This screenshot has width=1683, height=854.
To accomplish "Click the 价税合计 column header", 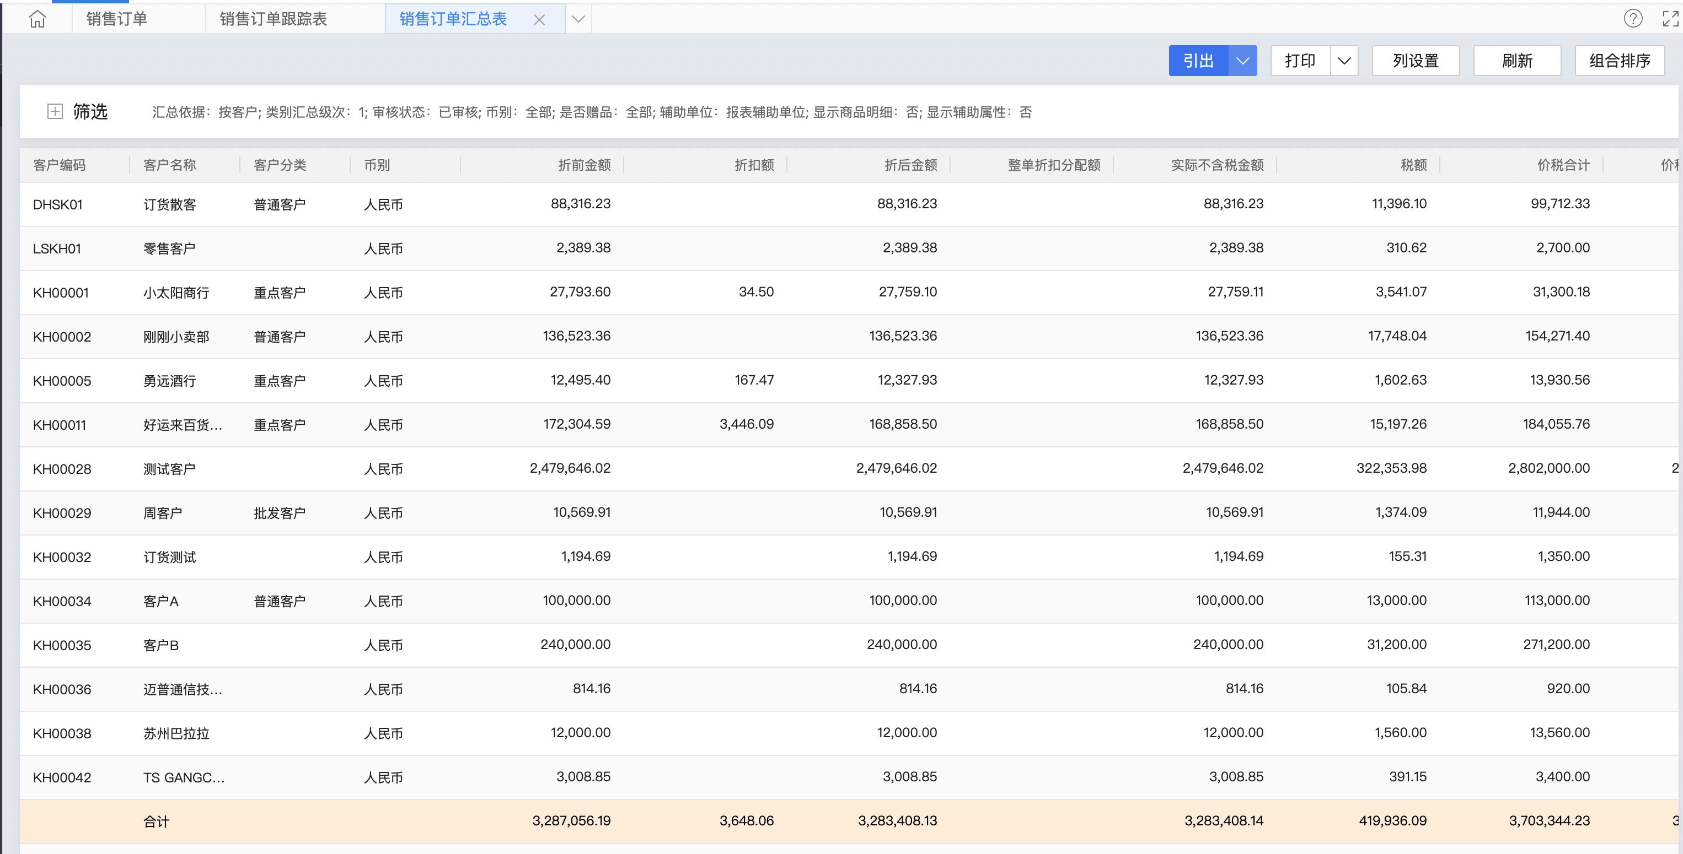I will tap(1563, 165).
